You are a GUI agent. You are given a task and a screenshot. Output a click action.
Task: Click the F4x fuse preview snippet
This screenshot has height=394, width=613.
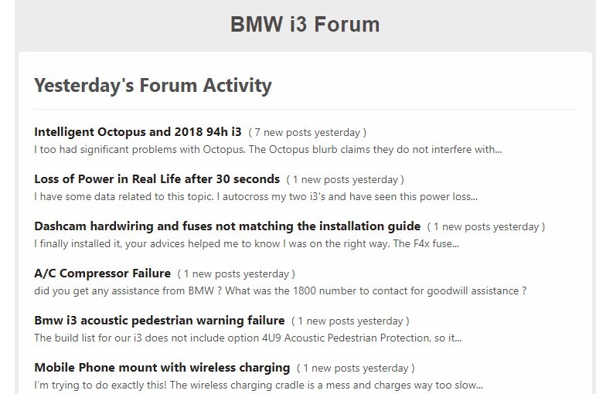pos(247,243)
